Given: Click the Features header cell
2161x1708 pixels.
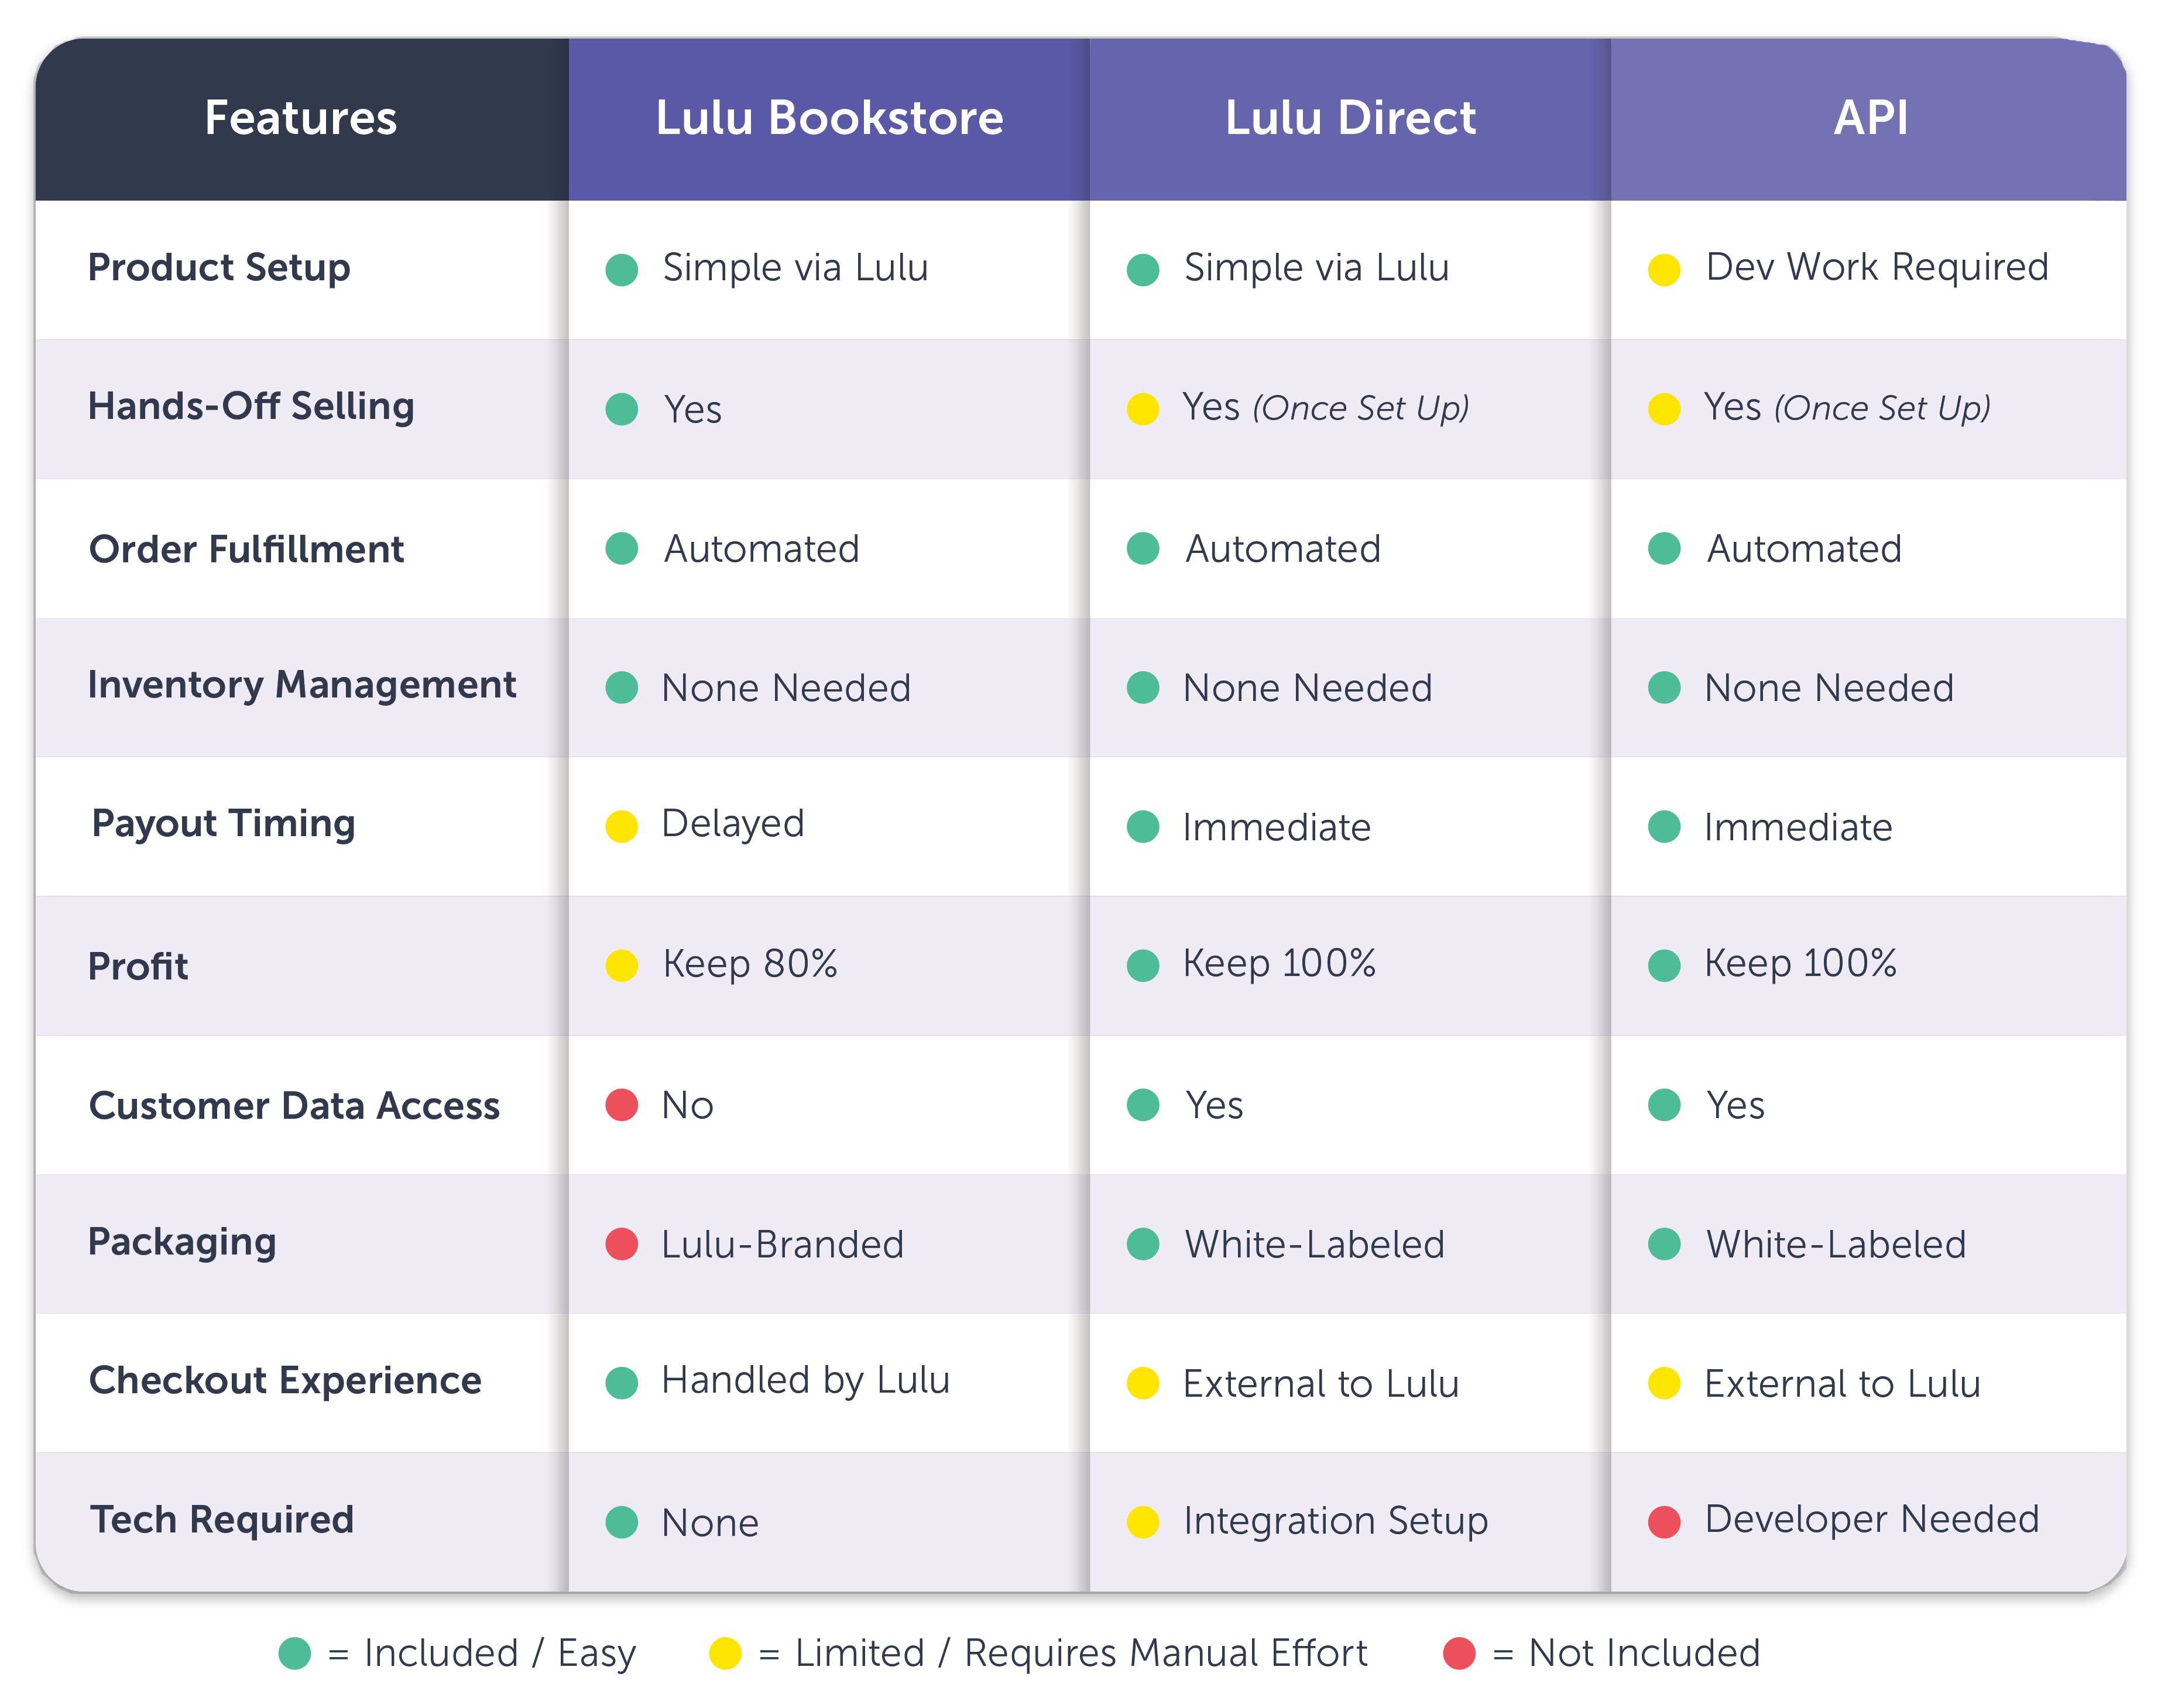Looking at the screenshot, I should [301, 118].
